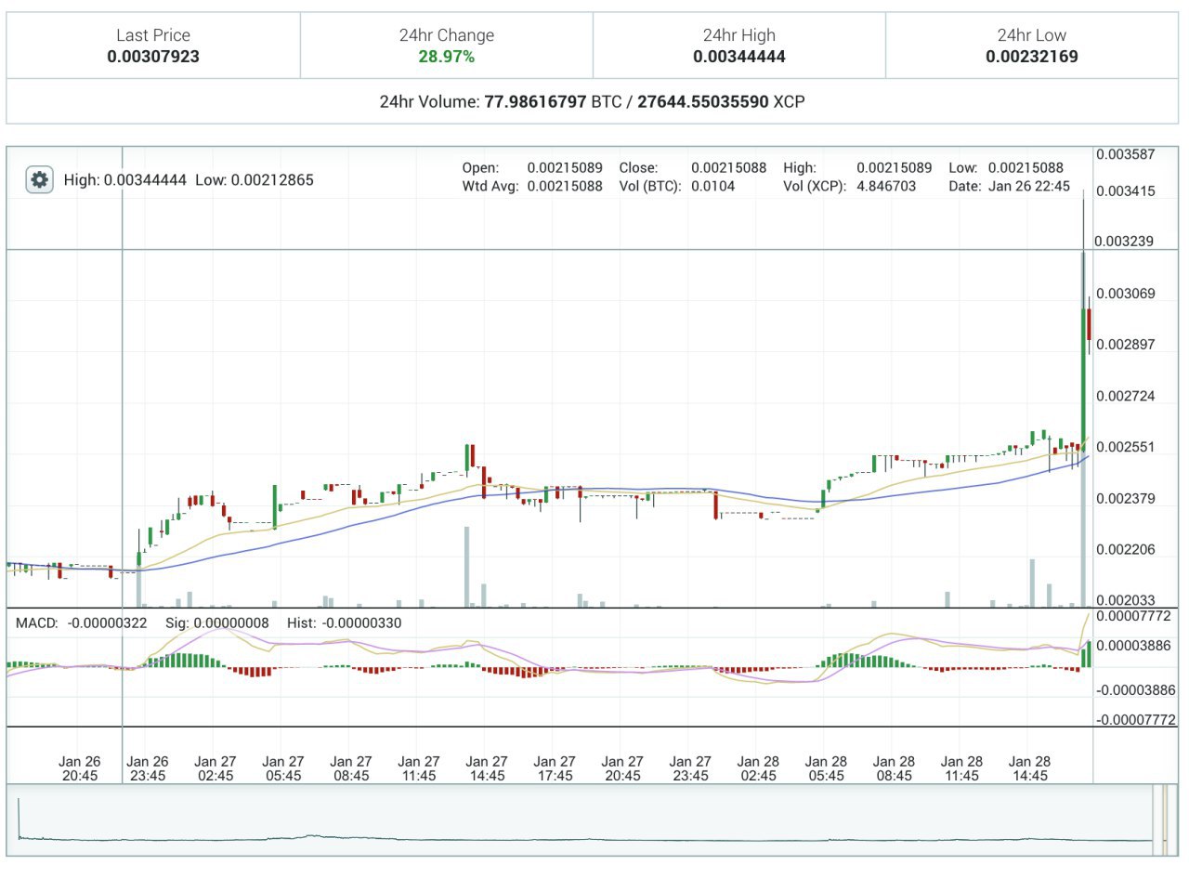Click the 0.00003886 MACD axis label
The width and height of the screenshot is (1189, 878).
(x=1134, y=645)
